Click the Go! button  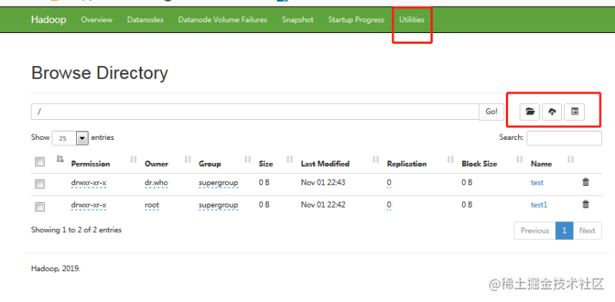pyautogui.click(x=491, y=111)
